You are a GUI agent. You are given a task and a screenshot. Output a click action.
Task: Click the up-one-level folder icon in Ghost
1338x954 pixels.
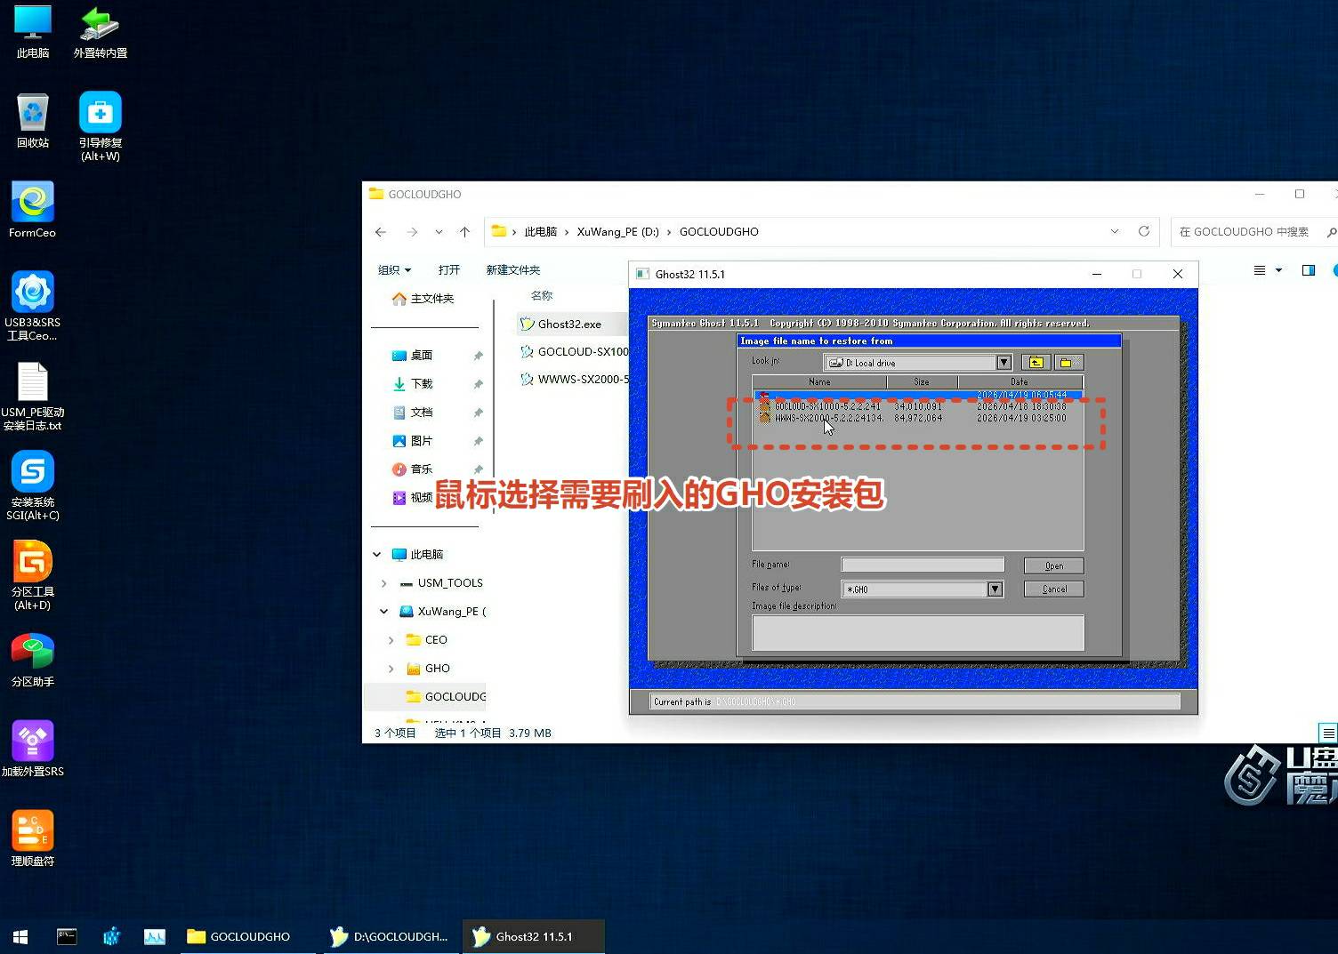pos(1035,362)
